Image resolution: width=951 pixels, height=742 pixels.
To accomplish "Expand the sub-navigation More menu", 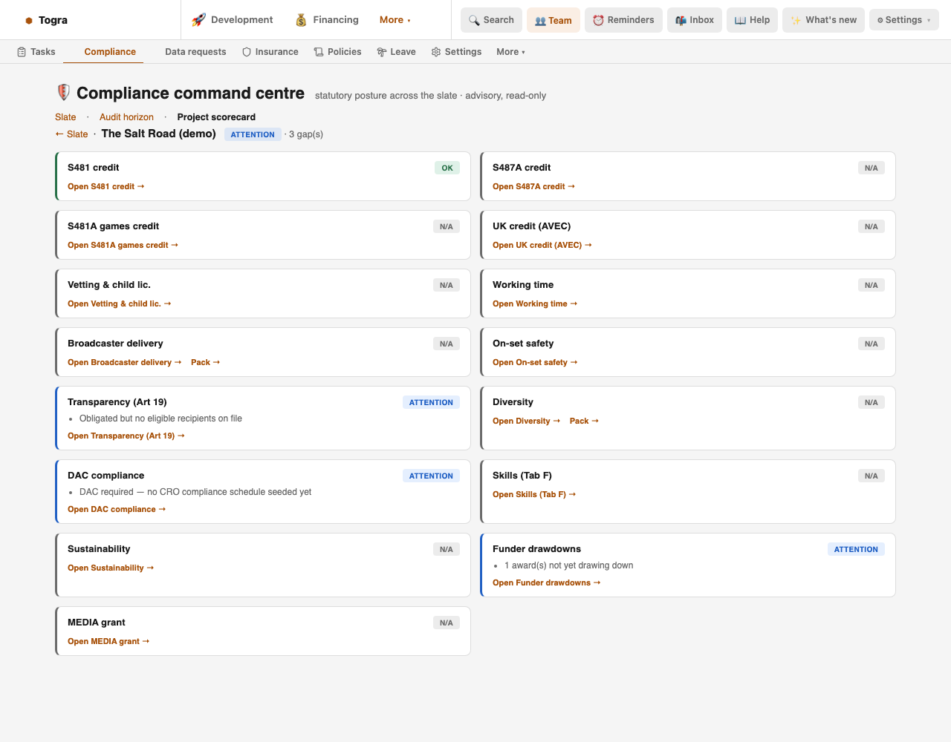I will click(x=510, y=52).
